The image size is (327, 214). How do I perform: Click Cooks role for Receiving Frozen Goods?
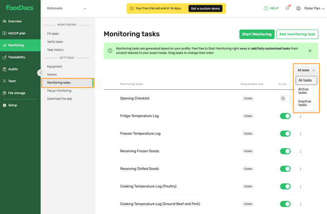click(x=248, y=151)
